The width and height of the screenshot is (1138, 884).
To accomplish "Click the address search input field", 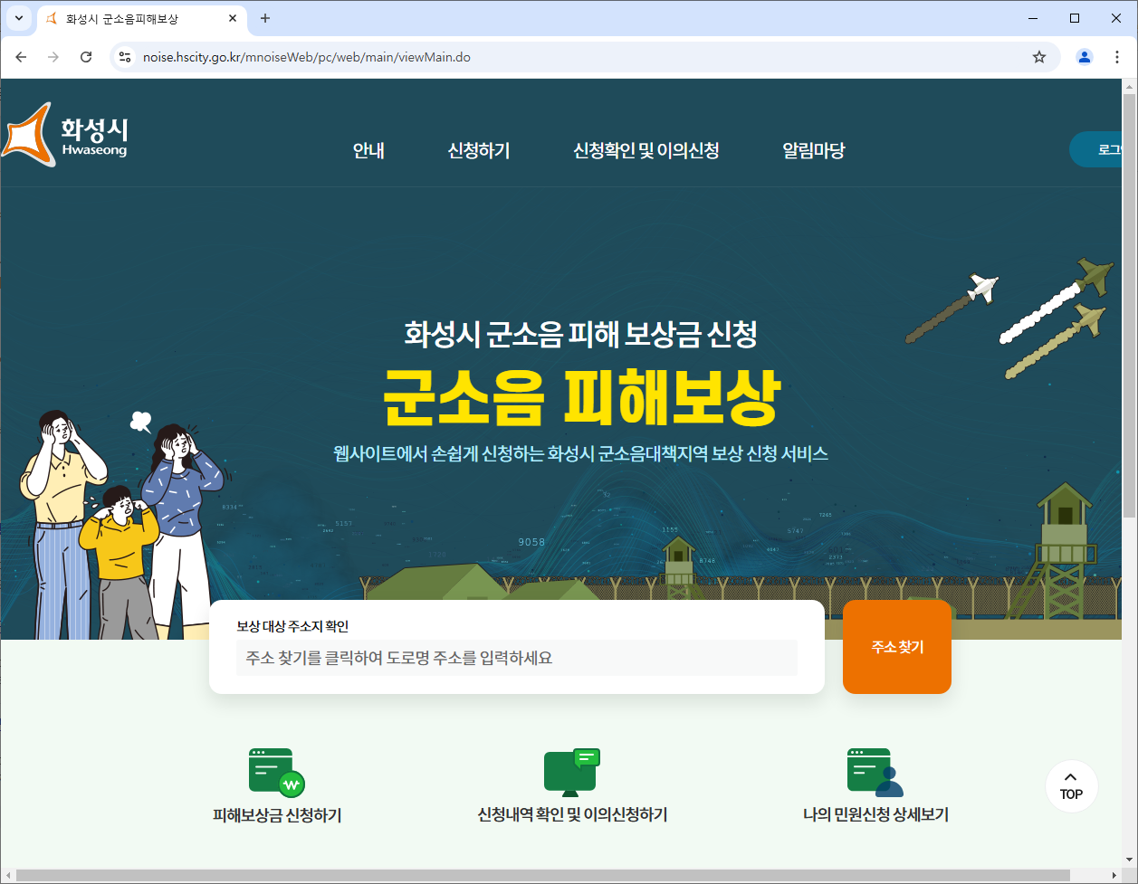I will pos(515,658).
